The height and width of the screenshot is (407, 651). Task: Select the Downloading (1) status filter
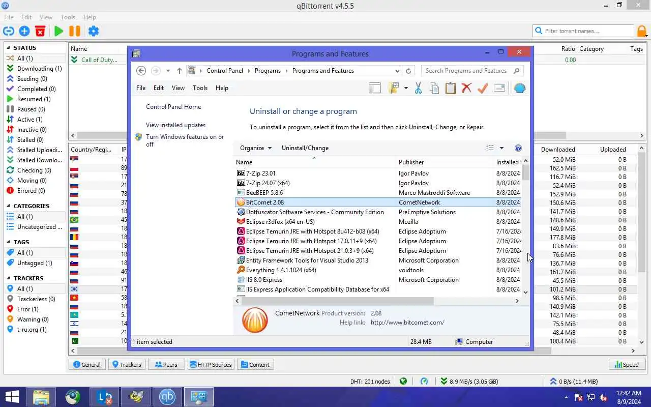click(35, 69)
